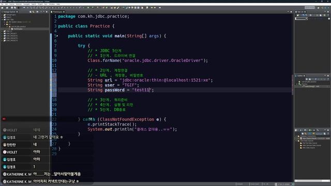Select Practice.java in Package Explorer
The width and height of the screenshot is (331, 186).
pyautogui.click(x=17, y=29)
